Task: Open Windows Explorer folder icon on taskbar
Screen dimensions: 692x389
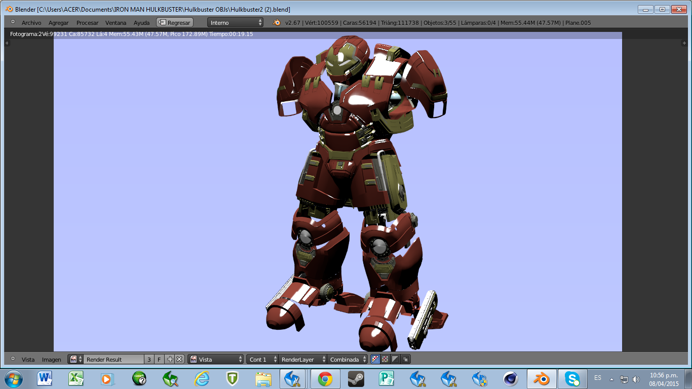Action: pos(263,378)
